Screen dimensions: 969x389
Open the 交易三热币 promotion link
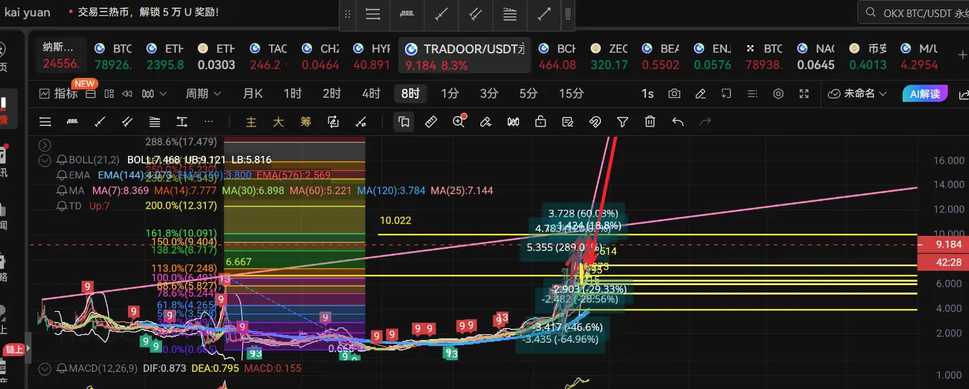point(149,12)
